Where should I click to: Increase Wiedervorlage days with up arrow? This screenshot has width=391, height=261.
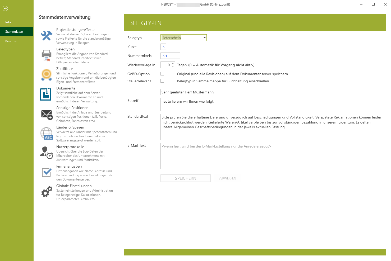173,64
